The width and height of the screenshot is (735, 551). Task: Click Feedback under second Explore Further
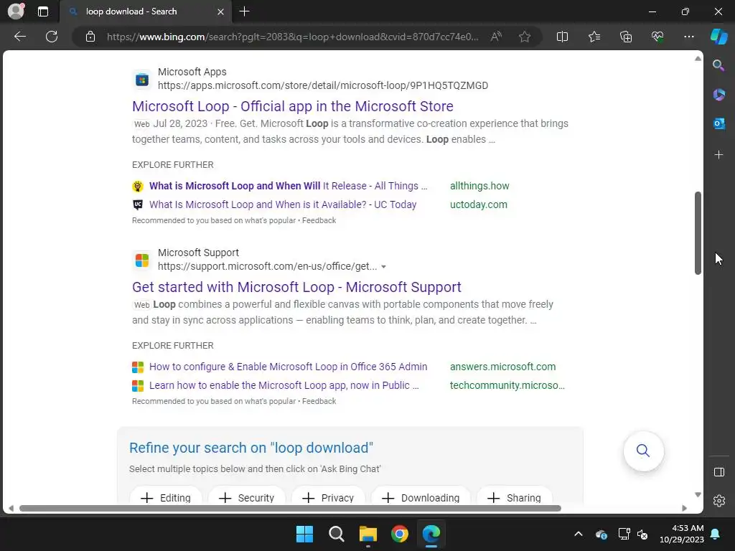coord(319,401)
